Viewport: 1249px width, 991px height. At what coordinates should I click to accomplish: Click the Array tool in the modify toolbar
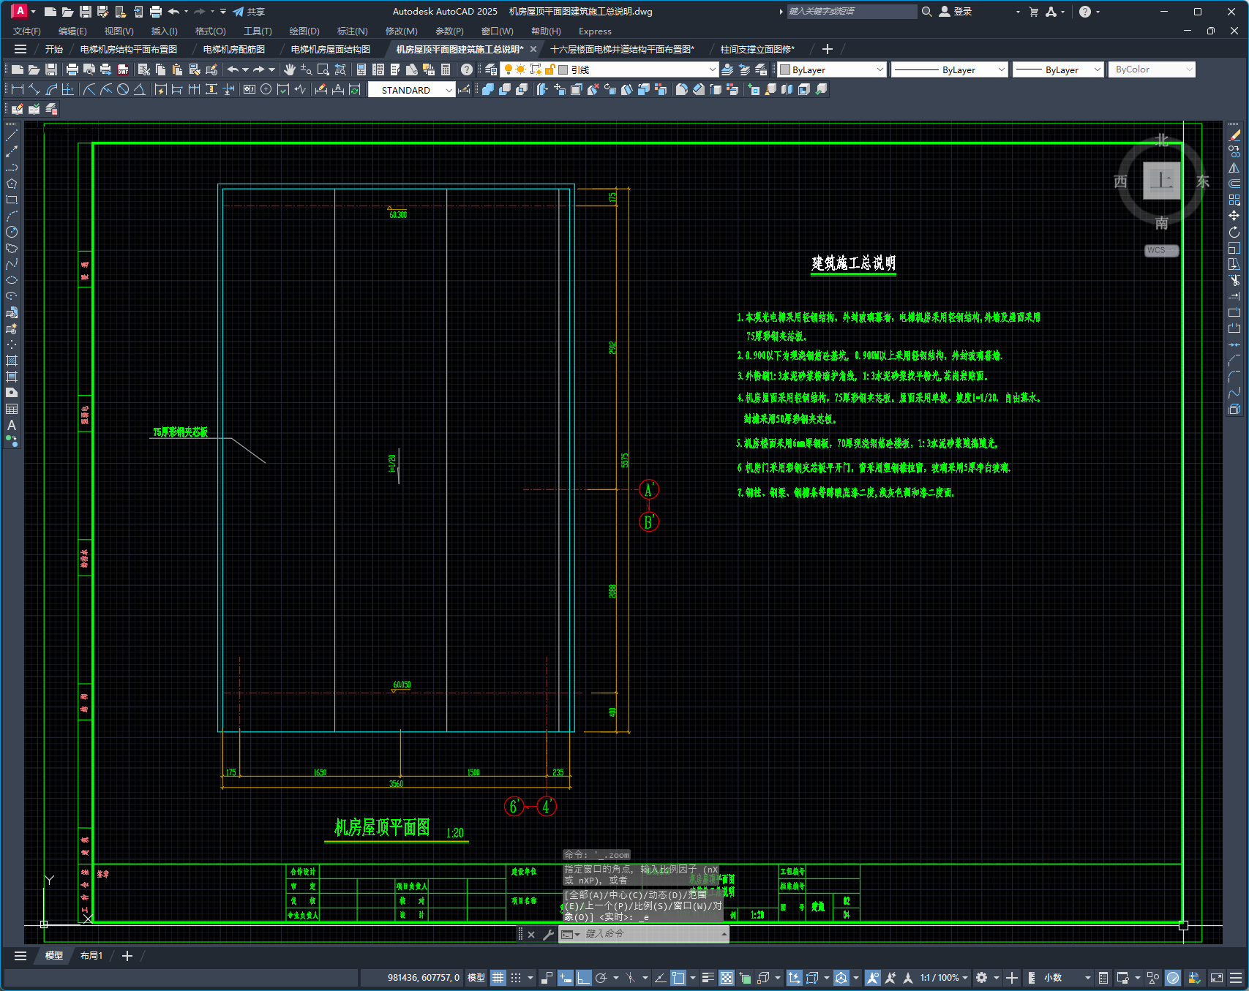pyautogui.click(x=1234, y=200)
